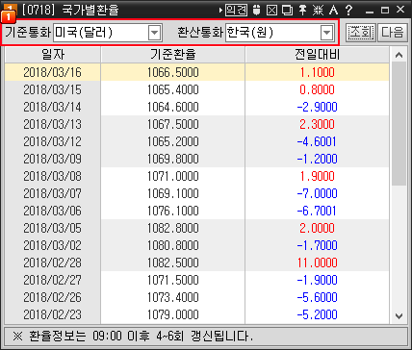Open help with the question mark icon
412x350 pixels.
(349, 11)
